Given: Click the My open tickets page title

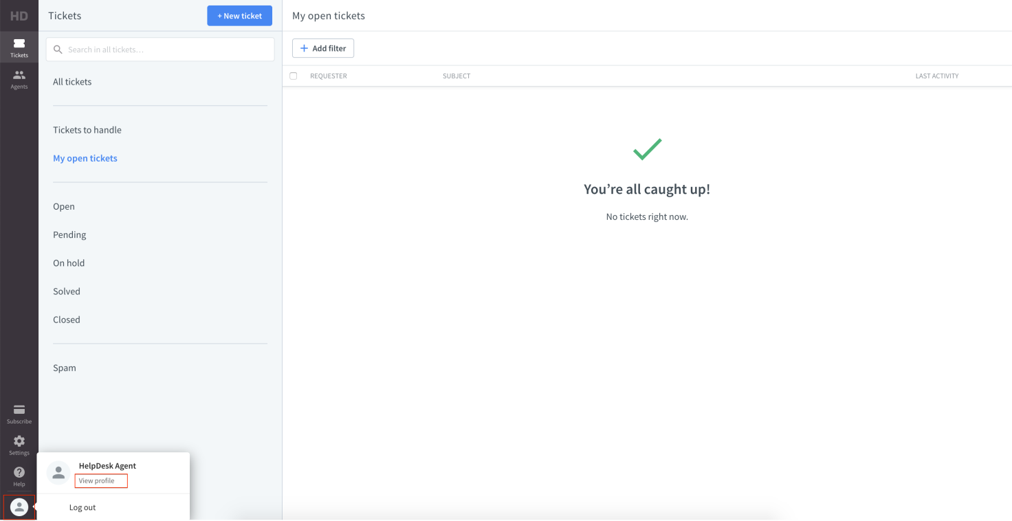Looking at the screenshot, I should click(x=329, y=16).
